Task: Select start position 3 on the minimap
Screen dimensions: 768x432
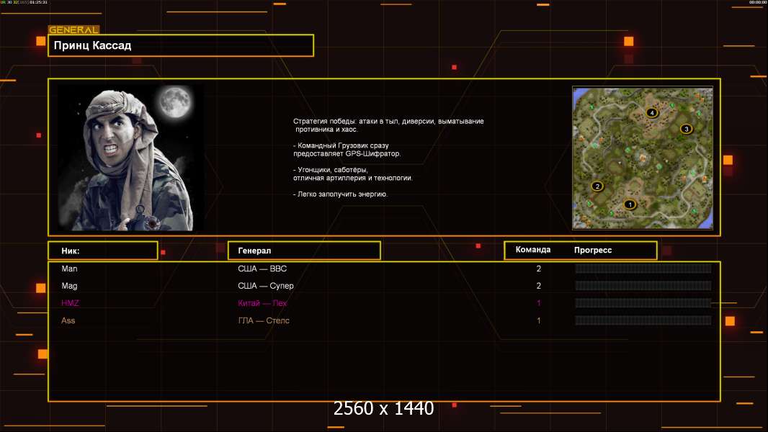Action: 686,129
